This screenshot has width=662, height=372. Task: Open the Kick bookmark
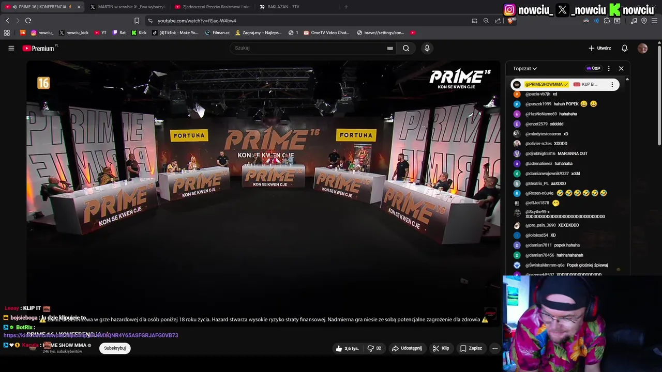coord(139,33)
